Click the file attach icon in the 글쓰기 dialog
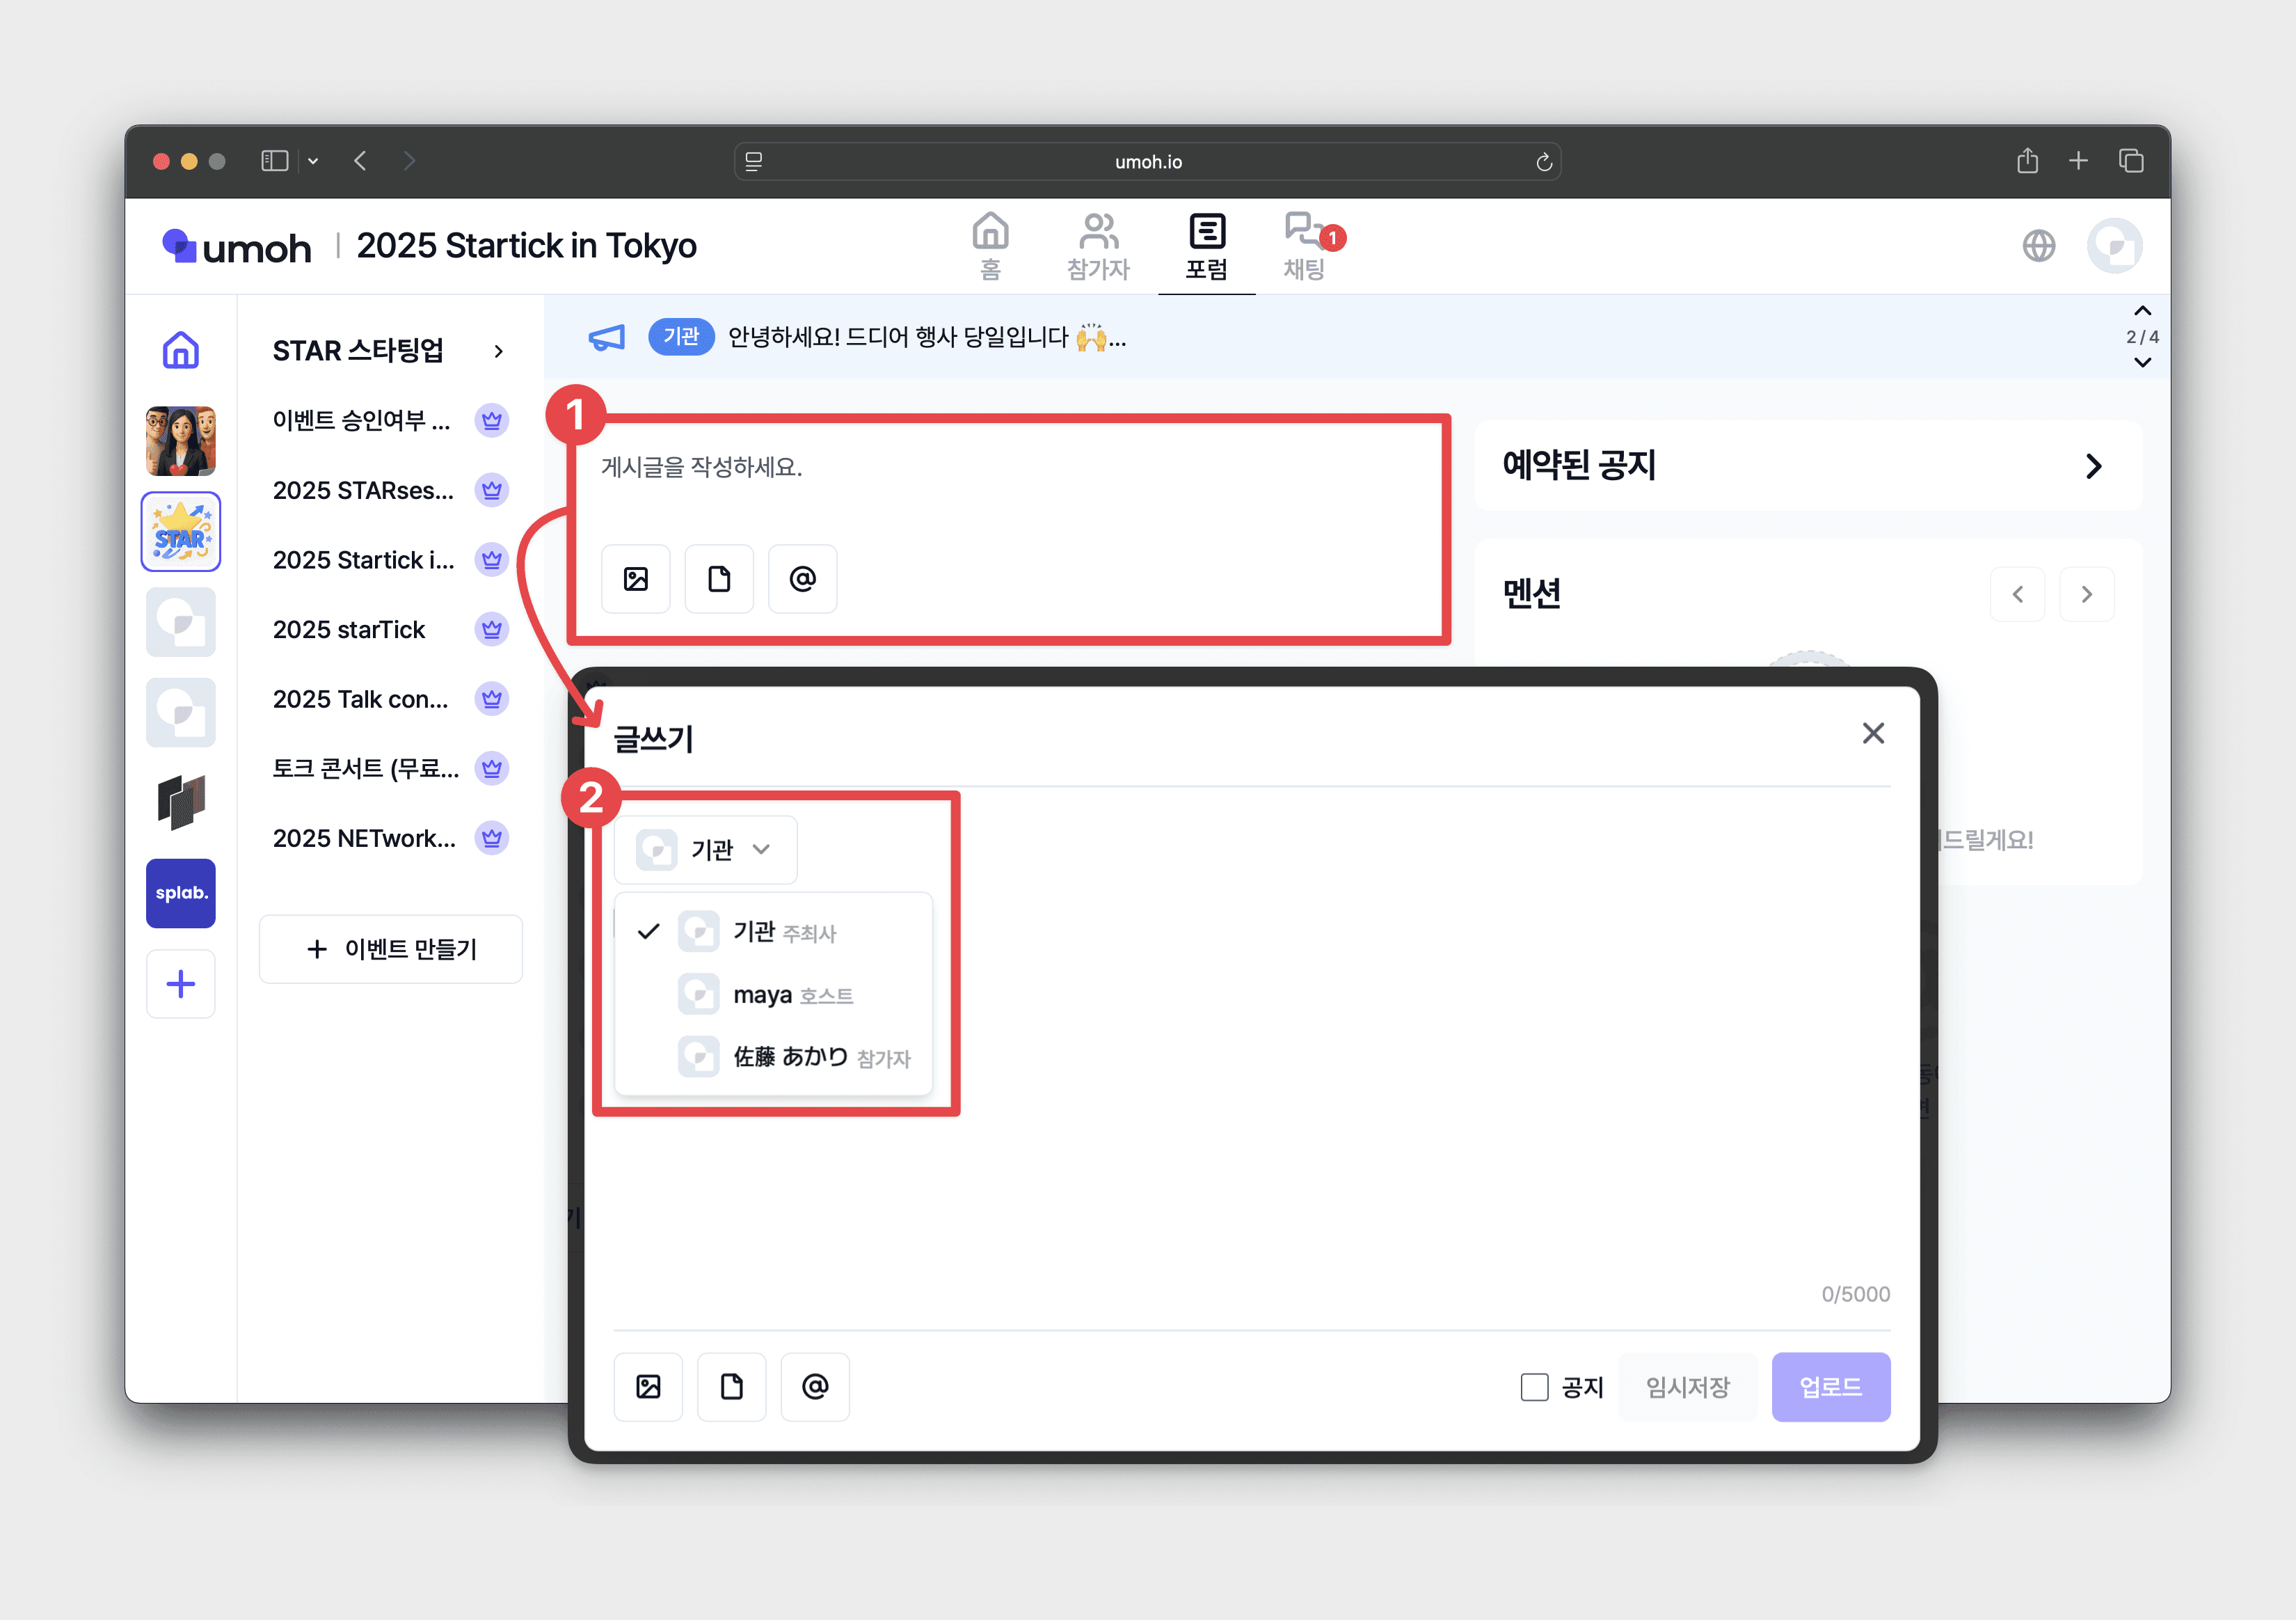Screen dimensions: 2296x1620 coord(731,1386)
